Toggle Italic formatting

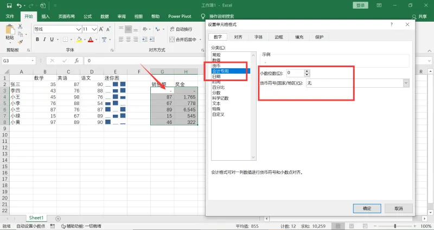pyautogui.click(x=44, y=40)
